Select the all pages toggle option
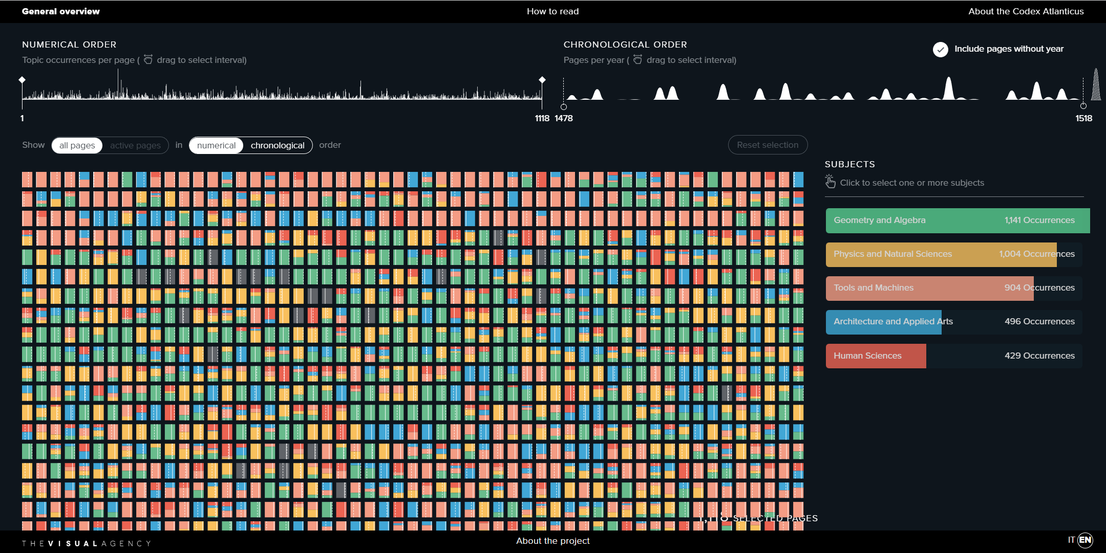The height and width of the screenshot is (553, 1106). click(77, 145)
